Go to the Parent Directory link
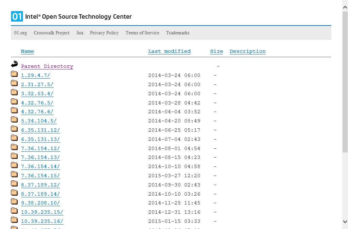The image size is (348, 229). pos(47,66)
